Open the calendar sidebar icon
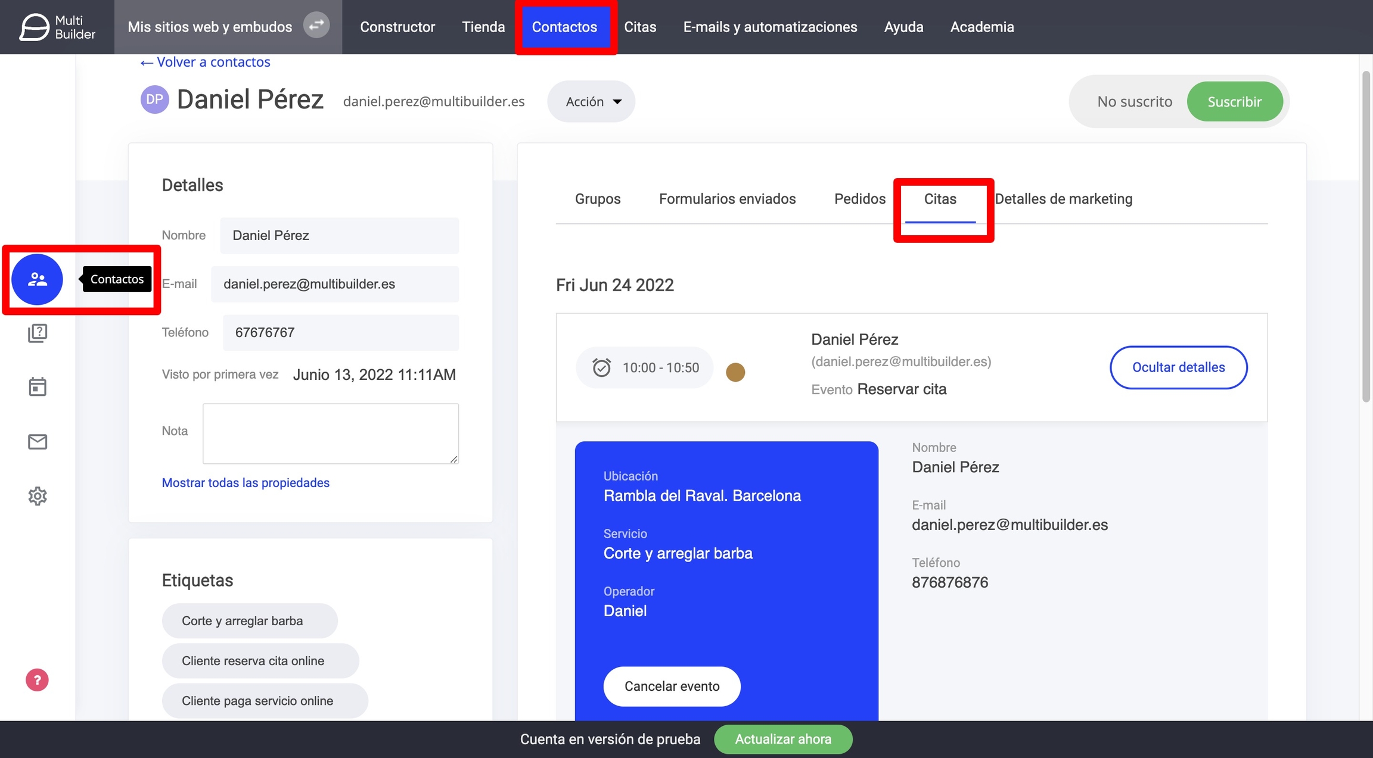 click(37, 387)
